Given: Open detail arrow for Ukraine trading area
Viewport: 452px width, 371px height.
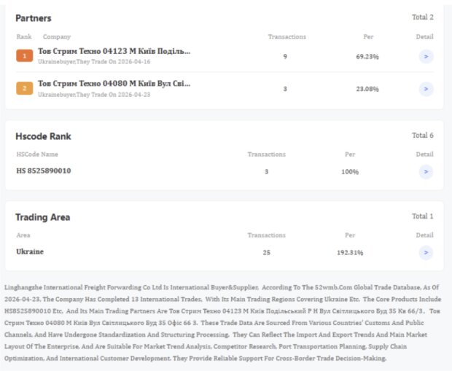Looking at the screenshot, I should [426, 253].
